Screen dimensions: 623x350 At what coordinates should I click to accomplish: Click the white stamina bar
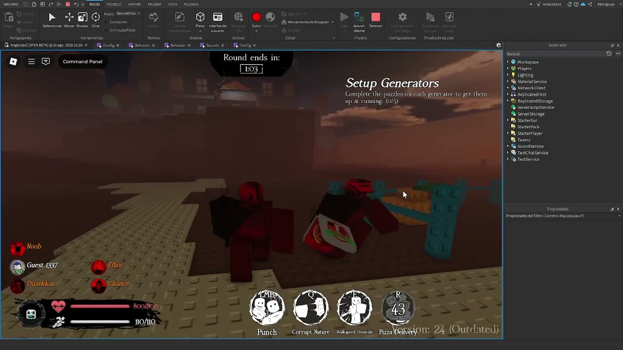click(x=100, y=321)
